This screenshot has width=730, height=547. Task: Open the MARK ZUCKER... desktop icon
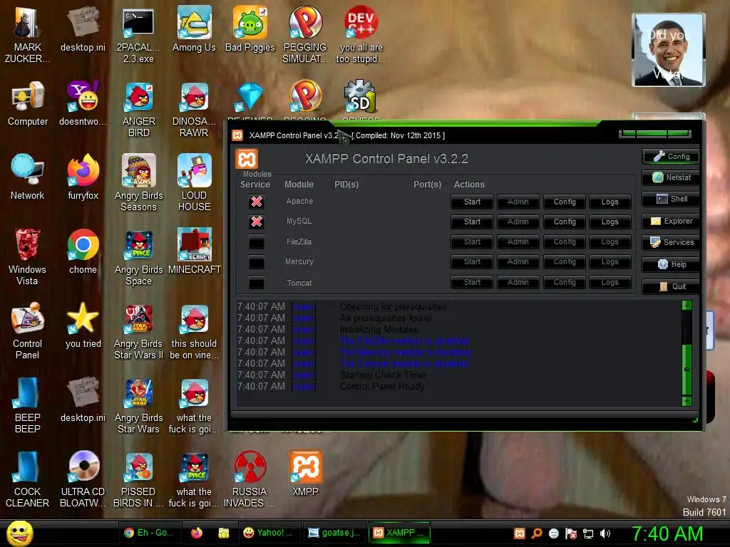click(x=27, y=34)
